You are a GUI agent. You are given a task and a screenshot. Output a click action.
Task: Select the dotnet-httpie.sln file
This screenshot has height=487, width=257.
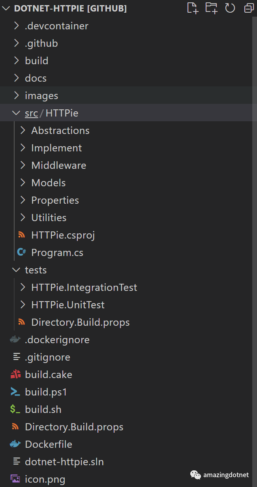tap(64, 462)
